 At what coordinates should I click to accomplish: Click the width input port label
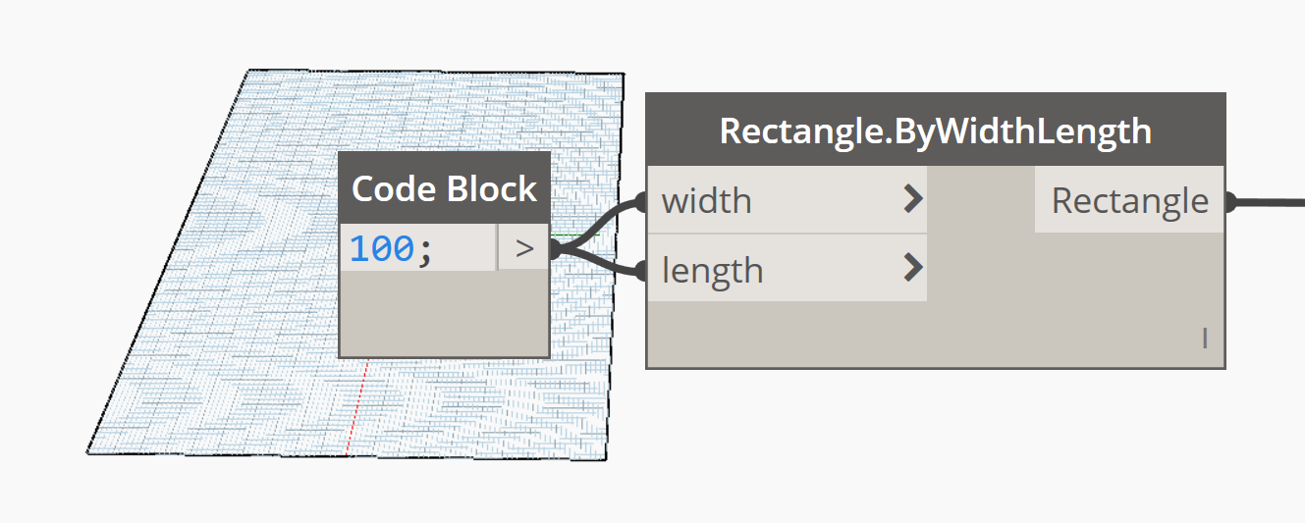706,201
